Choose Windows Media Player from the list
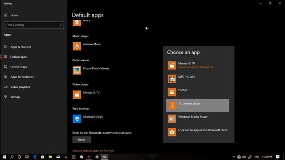The image size is (285, 160). [198, 119]
